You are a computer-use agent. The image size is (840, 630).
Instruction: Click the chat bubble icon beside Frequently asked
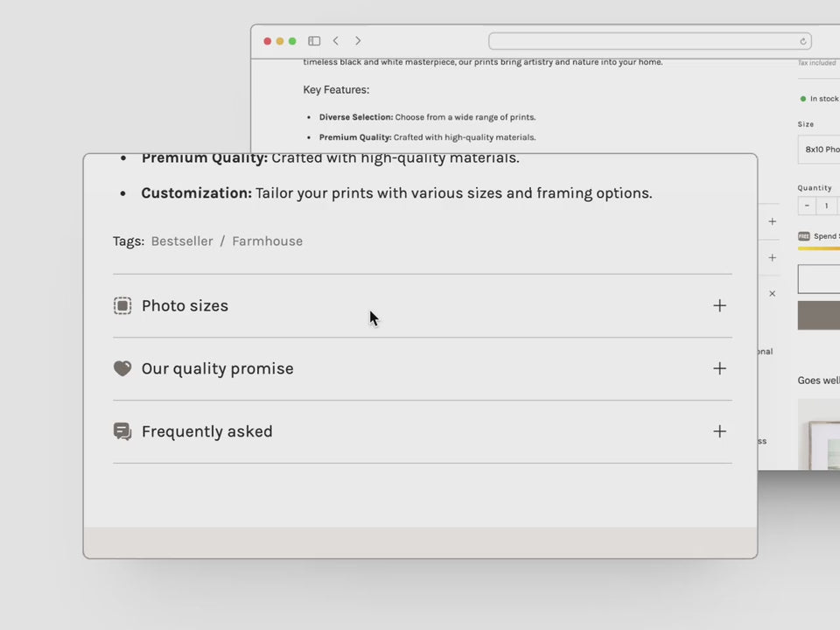coord(122,431)
